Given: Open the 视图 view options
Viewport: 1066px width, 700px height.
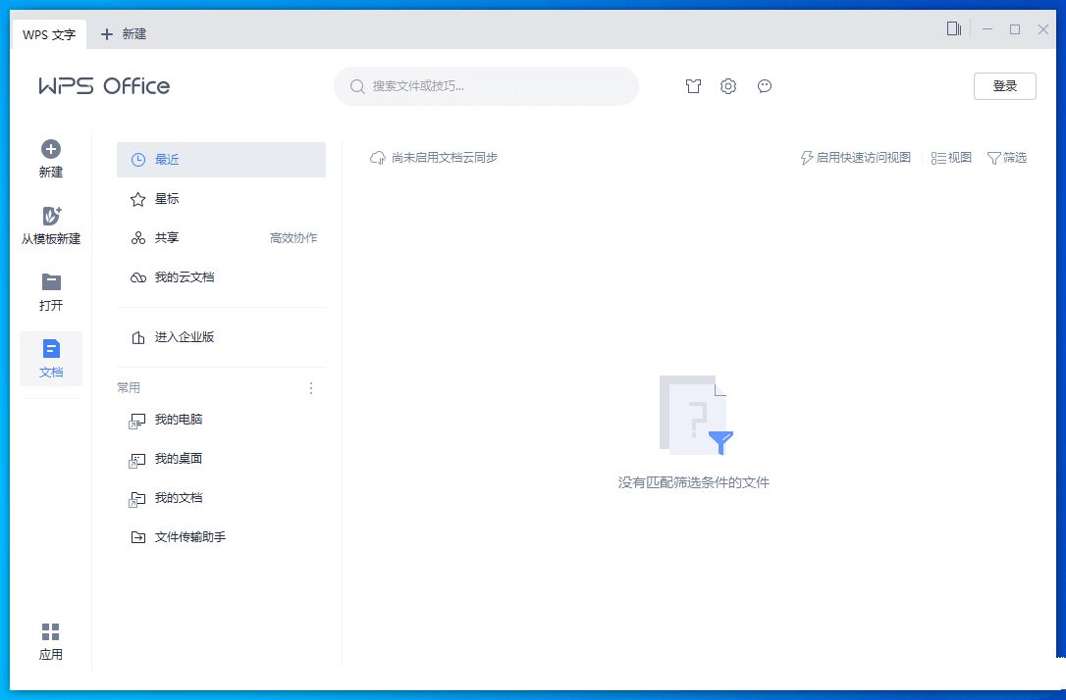Looking at the screenshot, I should point(951,158).
